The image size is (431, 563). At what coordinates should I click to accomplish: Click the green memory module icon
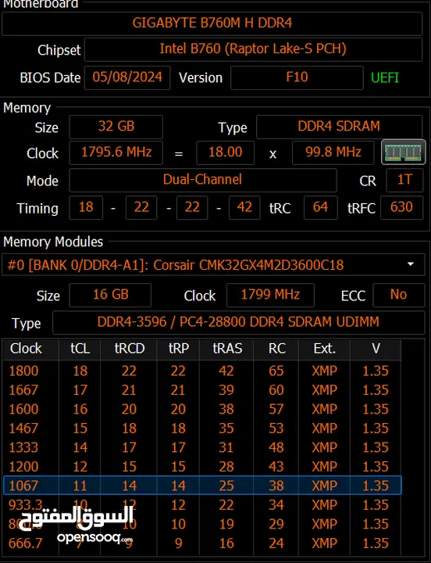404,152
